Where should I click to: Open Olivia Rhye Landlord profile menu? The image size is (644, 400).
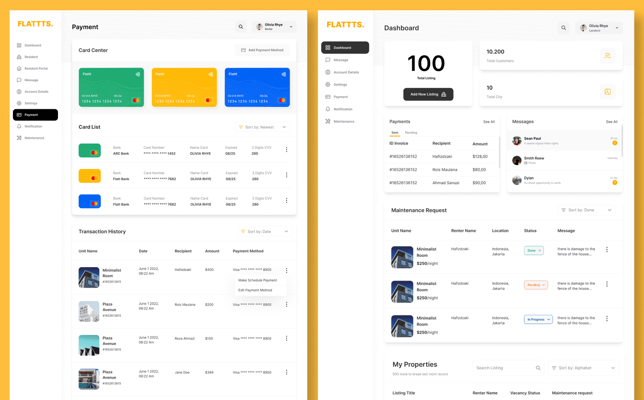coord(599,28)
